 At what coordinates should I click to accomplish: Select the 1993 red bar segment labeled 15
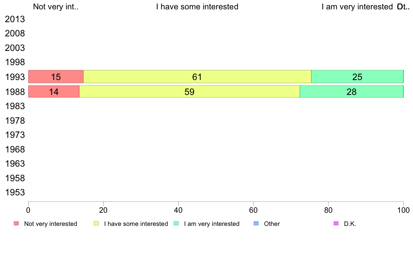pyautogui.click(x=56, y=77)
